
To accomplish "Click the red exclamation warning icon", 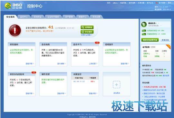I will click(15, 31).
